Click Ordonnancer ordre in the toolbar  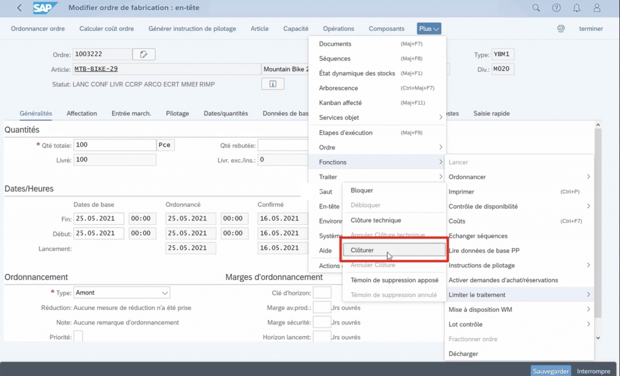tap(38, 28)
